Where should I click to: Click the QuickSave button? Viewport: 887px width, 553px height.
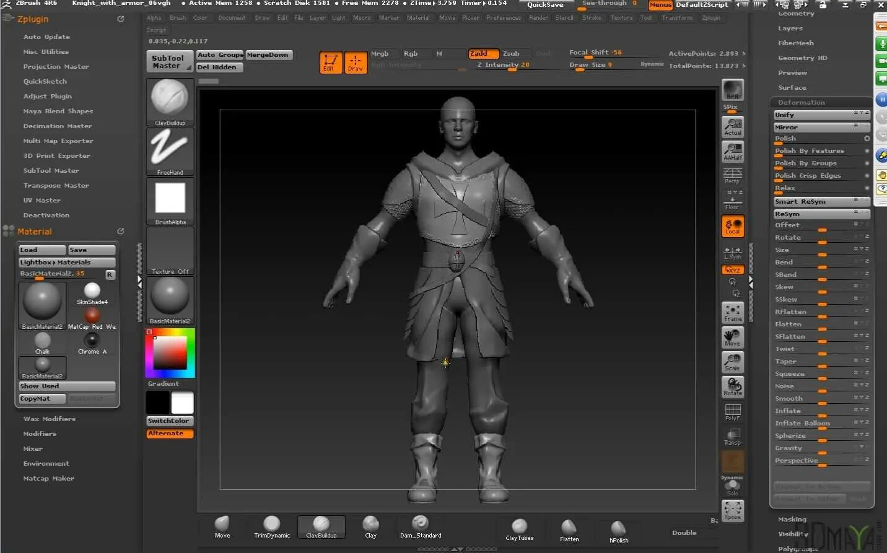click(x=545, y=5)
